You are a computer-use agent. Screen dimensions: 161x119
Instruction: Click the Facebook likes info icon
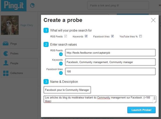61,73
